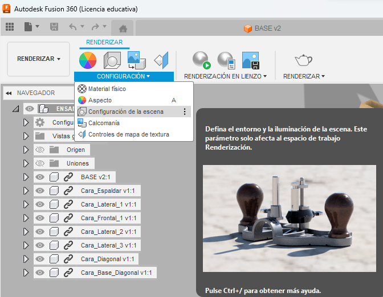Select the Calcomanía menu entry
The width and height of the screenshot is (383, 297).
134,123
